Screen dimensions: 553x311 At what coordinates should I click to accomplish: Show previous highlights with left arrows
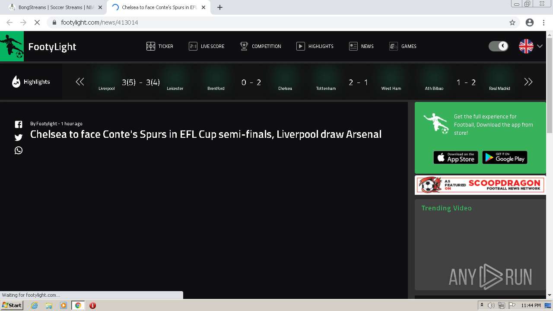click(80, 82)
